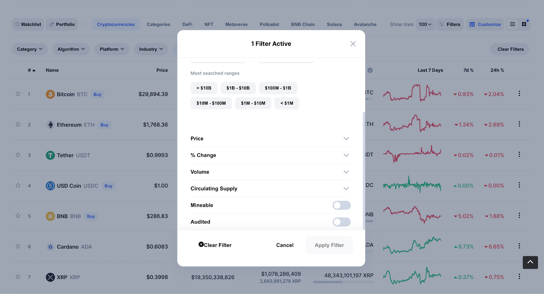Star Tether to add to watchlist

(18, 155)
